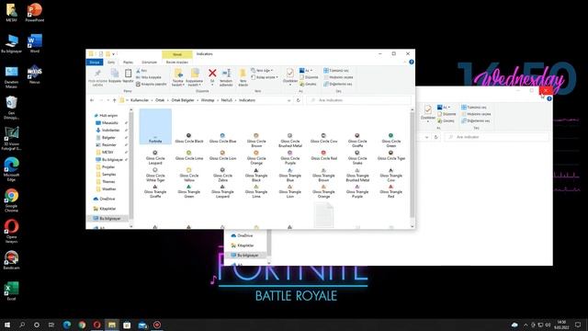The height and width of the screenshot is (331, 588).
Task: Click Yolu kopyala in the ribbon
Action: [x=149, y=77]
